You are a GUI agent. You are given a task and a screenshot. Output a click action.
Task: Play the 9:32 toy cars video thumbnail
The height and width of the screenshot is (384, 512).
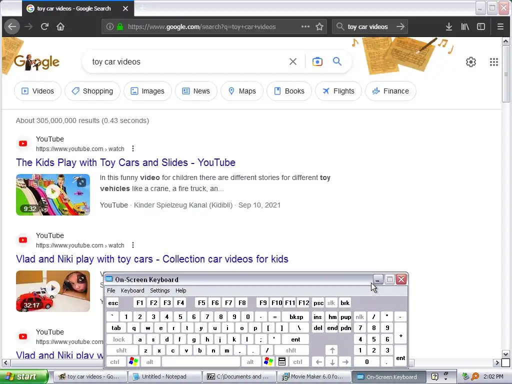coord(53,194)
